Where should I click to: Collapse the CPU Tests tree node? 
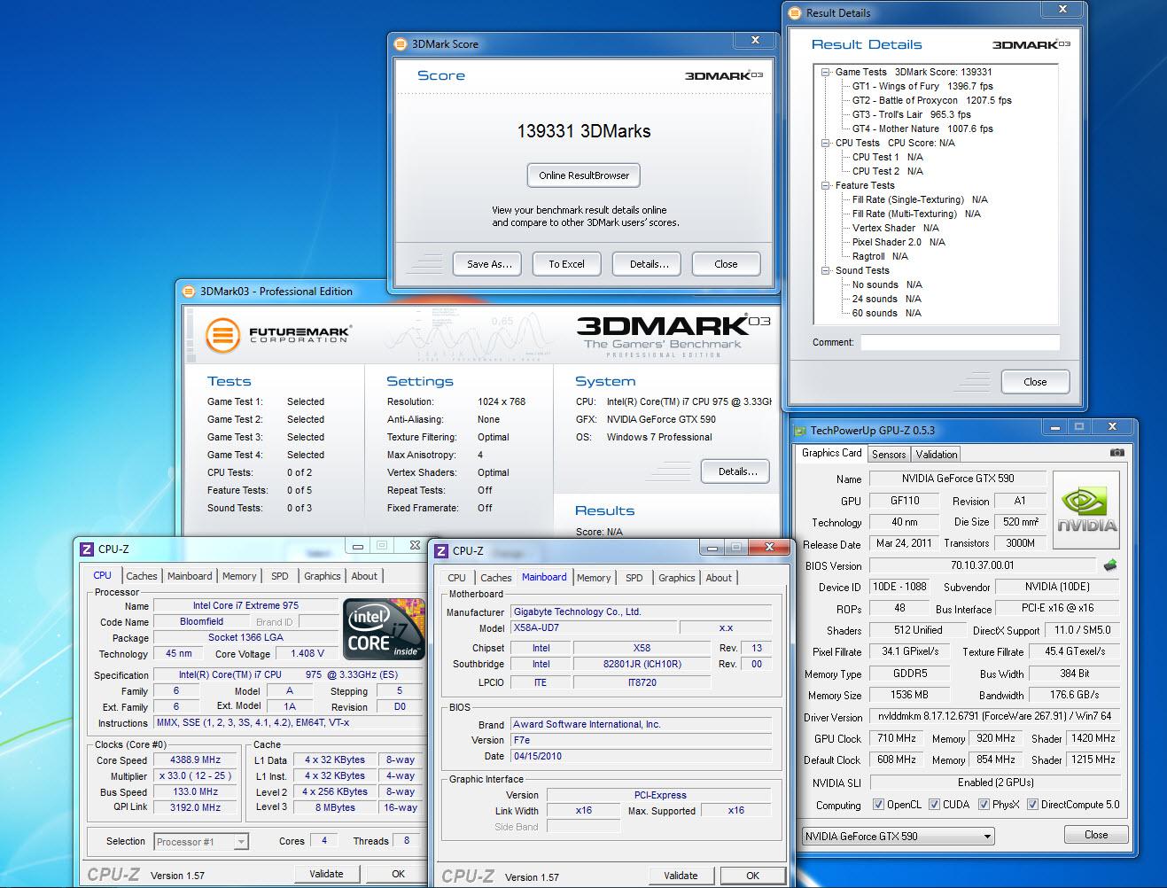tap(825, 143)
